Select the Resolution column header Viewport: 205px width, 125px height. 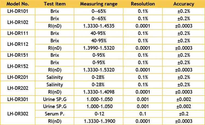[143, 4]
